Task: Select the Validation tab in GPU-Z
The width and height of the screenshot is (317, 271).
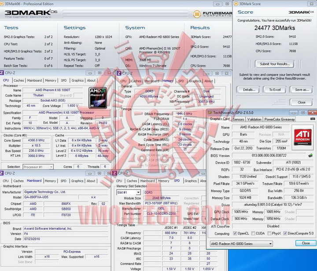Action: [254, 119]
